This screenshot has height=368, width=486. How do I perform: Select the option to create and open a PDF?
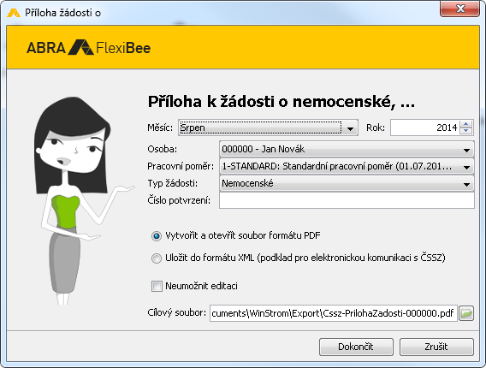point(157,236)
